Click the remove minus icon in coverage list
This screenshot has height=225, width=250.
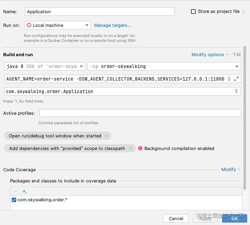(x=15, y=191)
